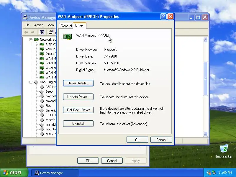
Task: Click OK in the background System Properties window
Action: point(88,160)
